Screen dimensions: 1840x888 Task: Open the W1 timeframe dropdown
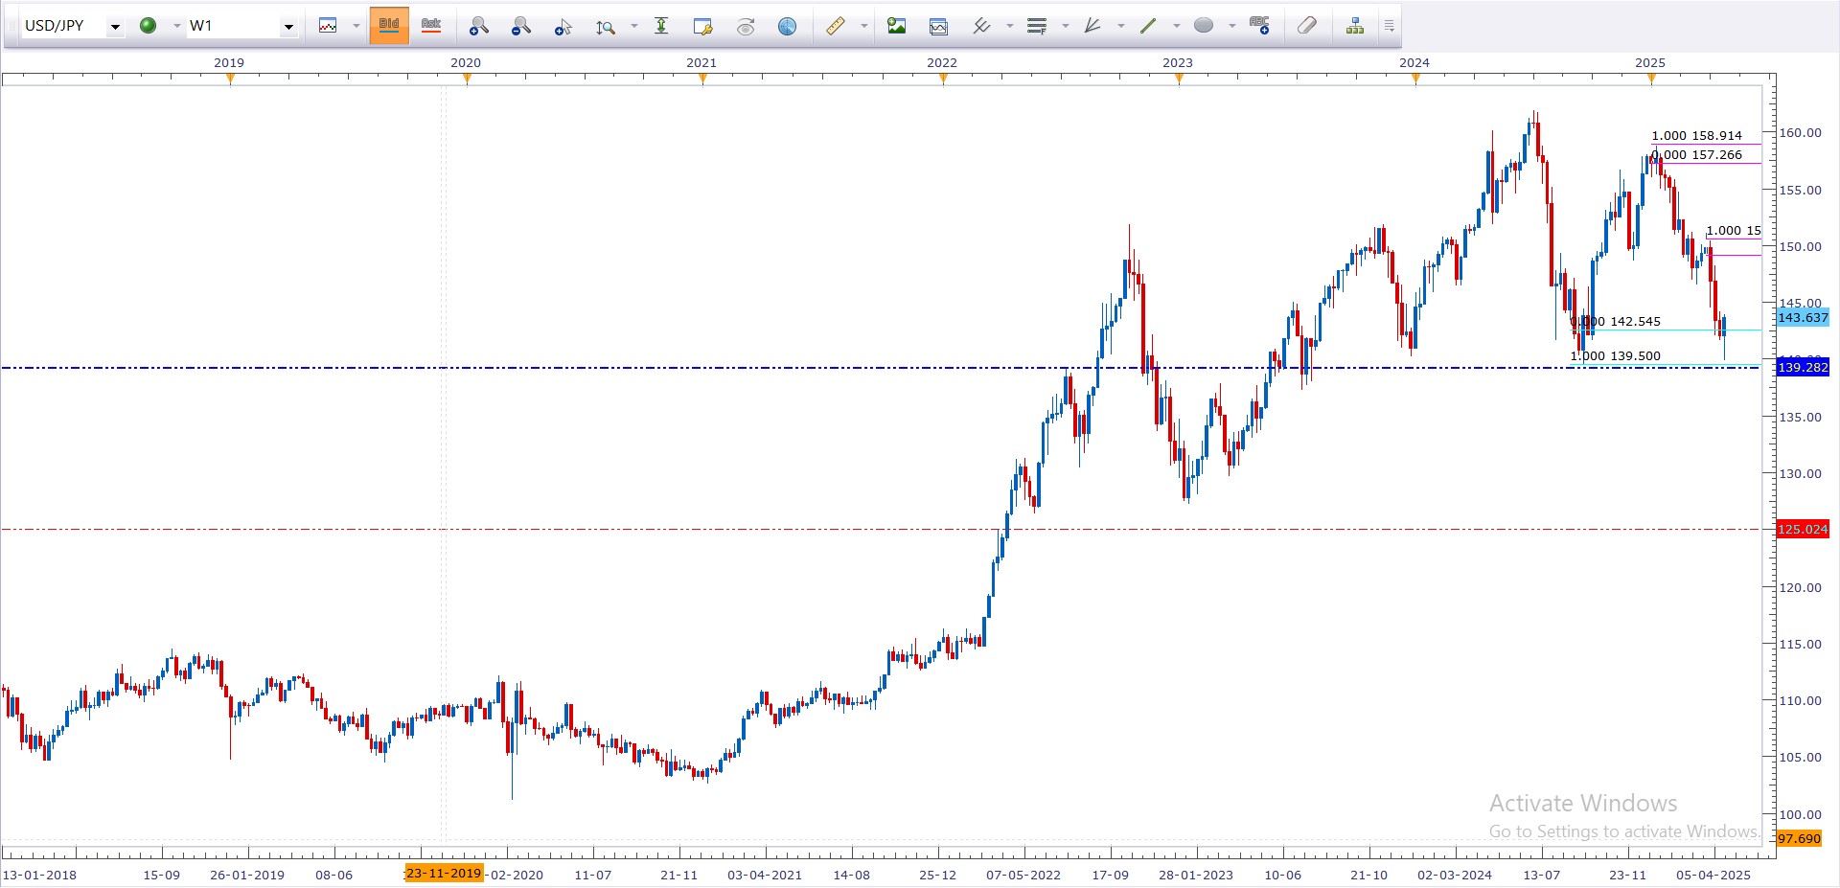287,27
